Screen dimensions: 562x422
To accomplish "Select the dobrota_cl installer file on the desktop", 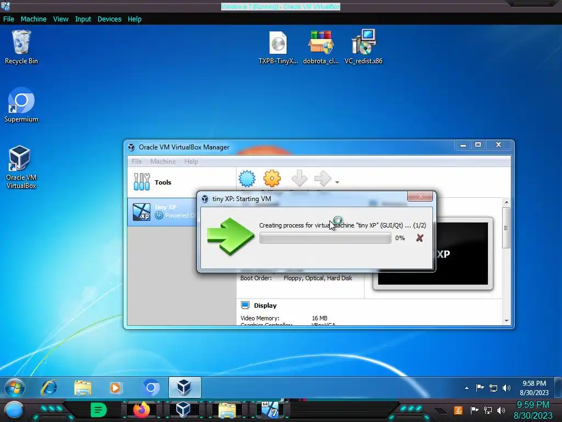I will click(x=321, y=47).
